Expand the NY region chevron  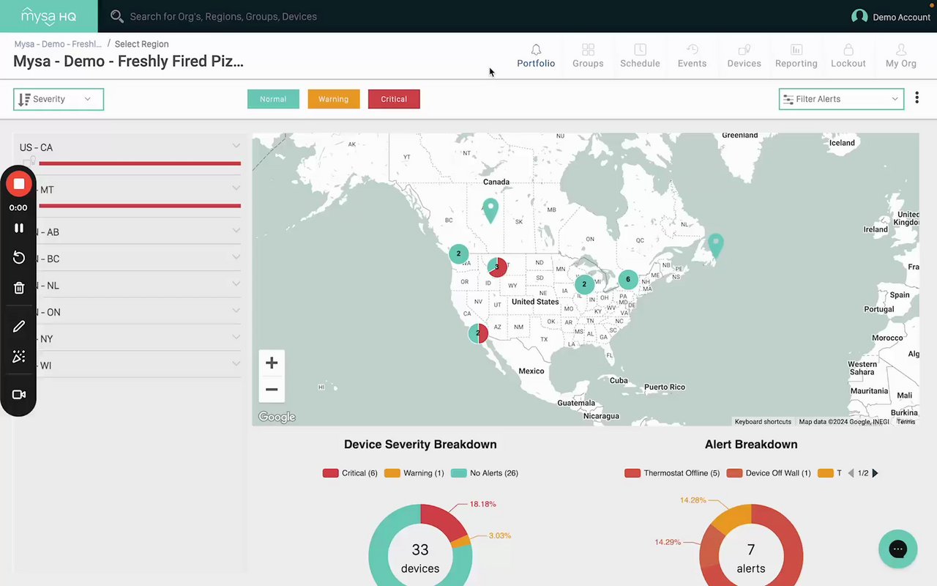pos(236,337)
